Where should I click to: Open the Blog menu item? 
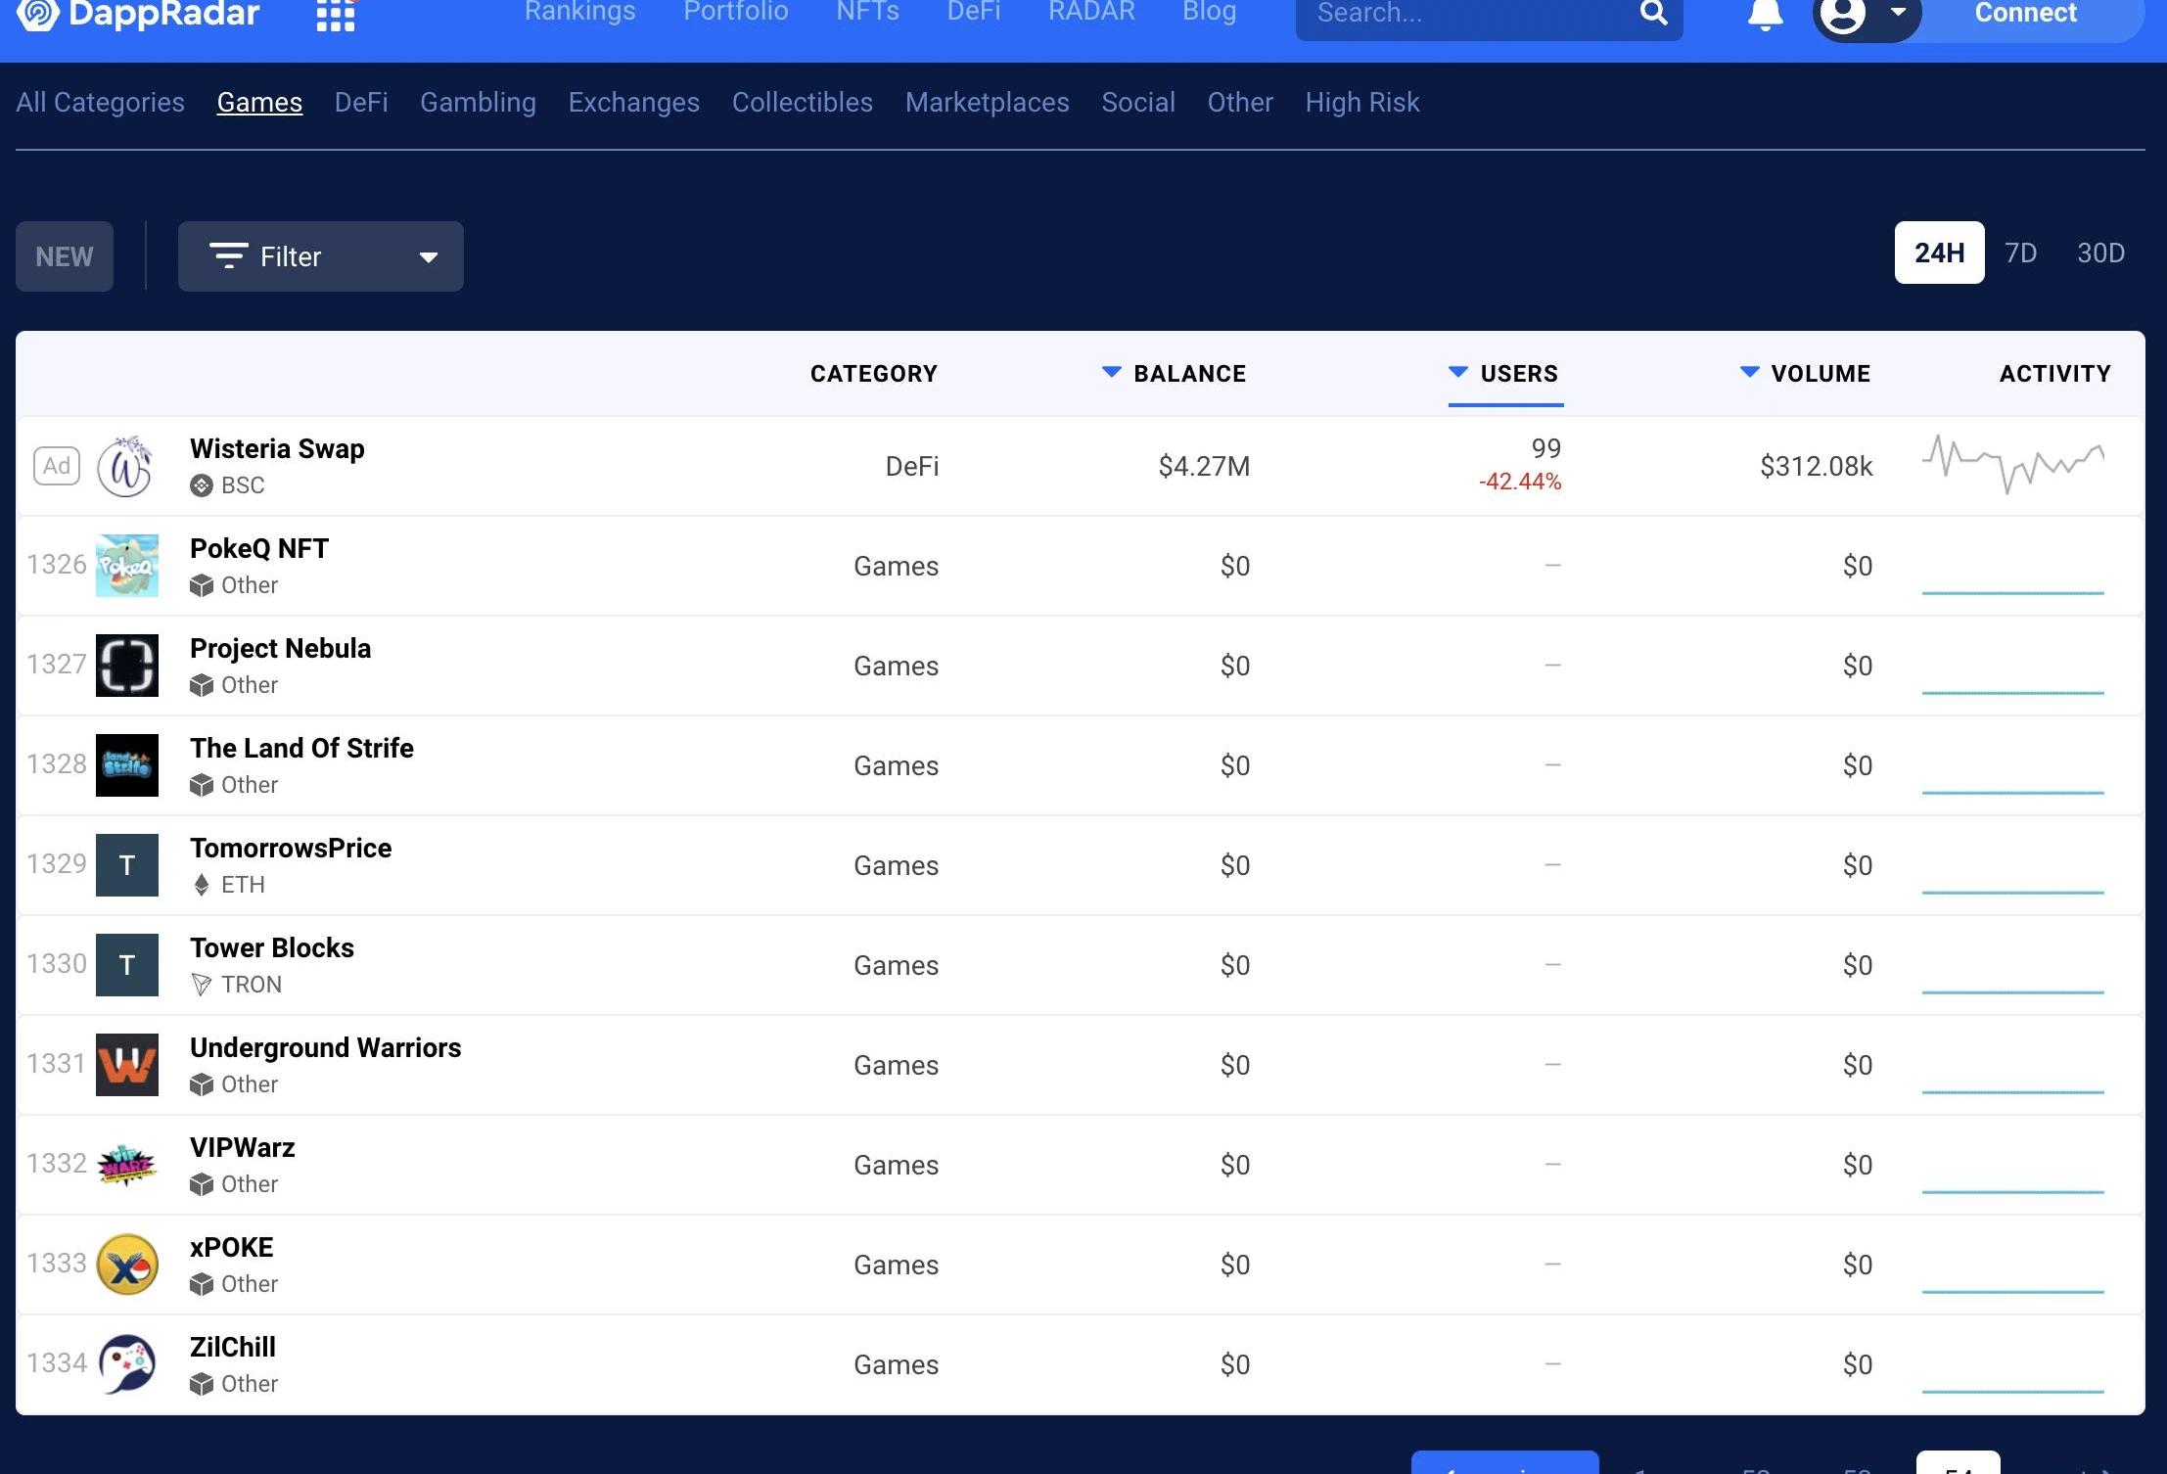(1210, 12)
